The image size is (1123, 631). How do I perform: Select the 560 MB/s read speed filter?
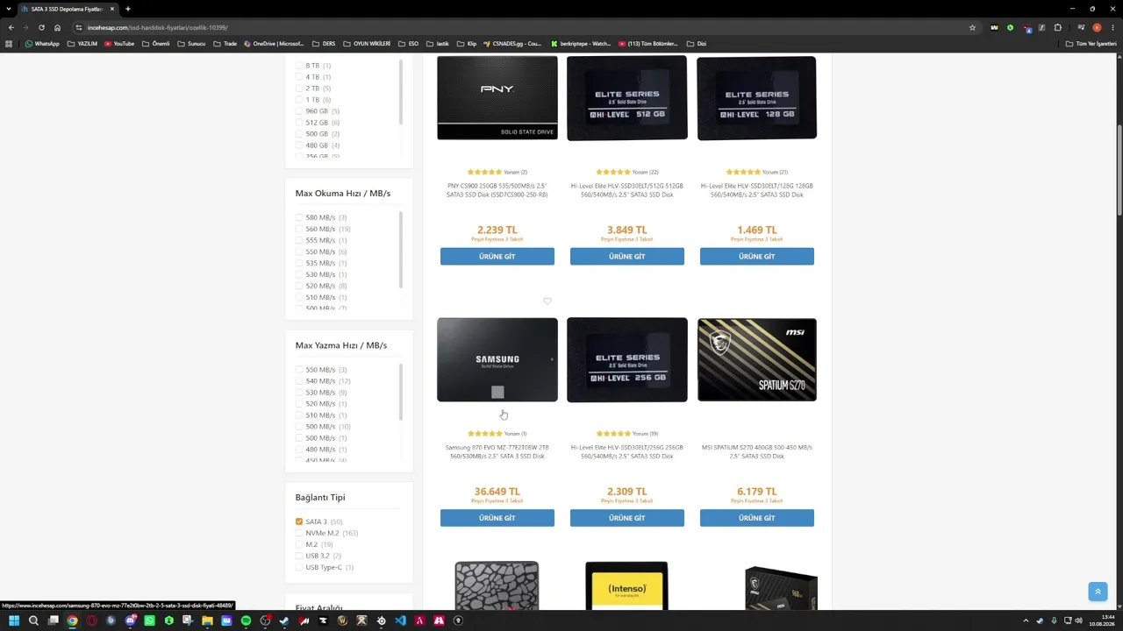point(299,229)
